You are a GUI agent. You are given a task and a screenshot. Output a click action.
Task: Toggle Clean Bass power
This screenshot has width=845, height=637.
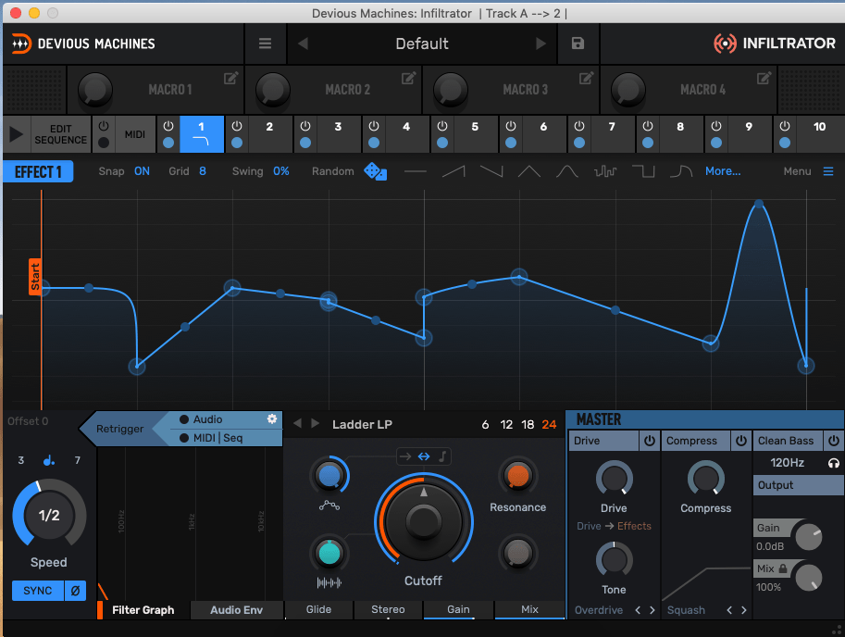pyautogui.click(x=834, y=441)
